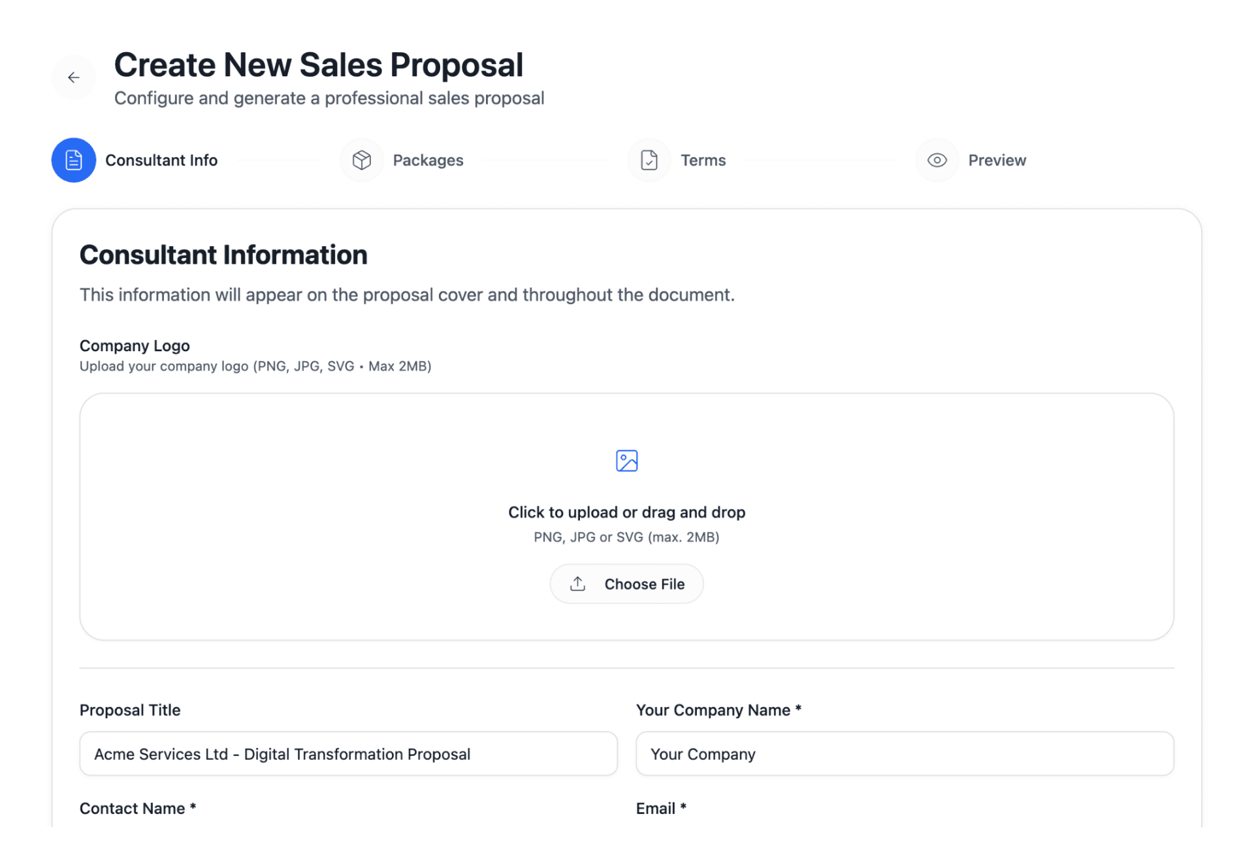Click the back arrow icon
The height and width of the screenshot is (848, 1254).
(74, 77)
